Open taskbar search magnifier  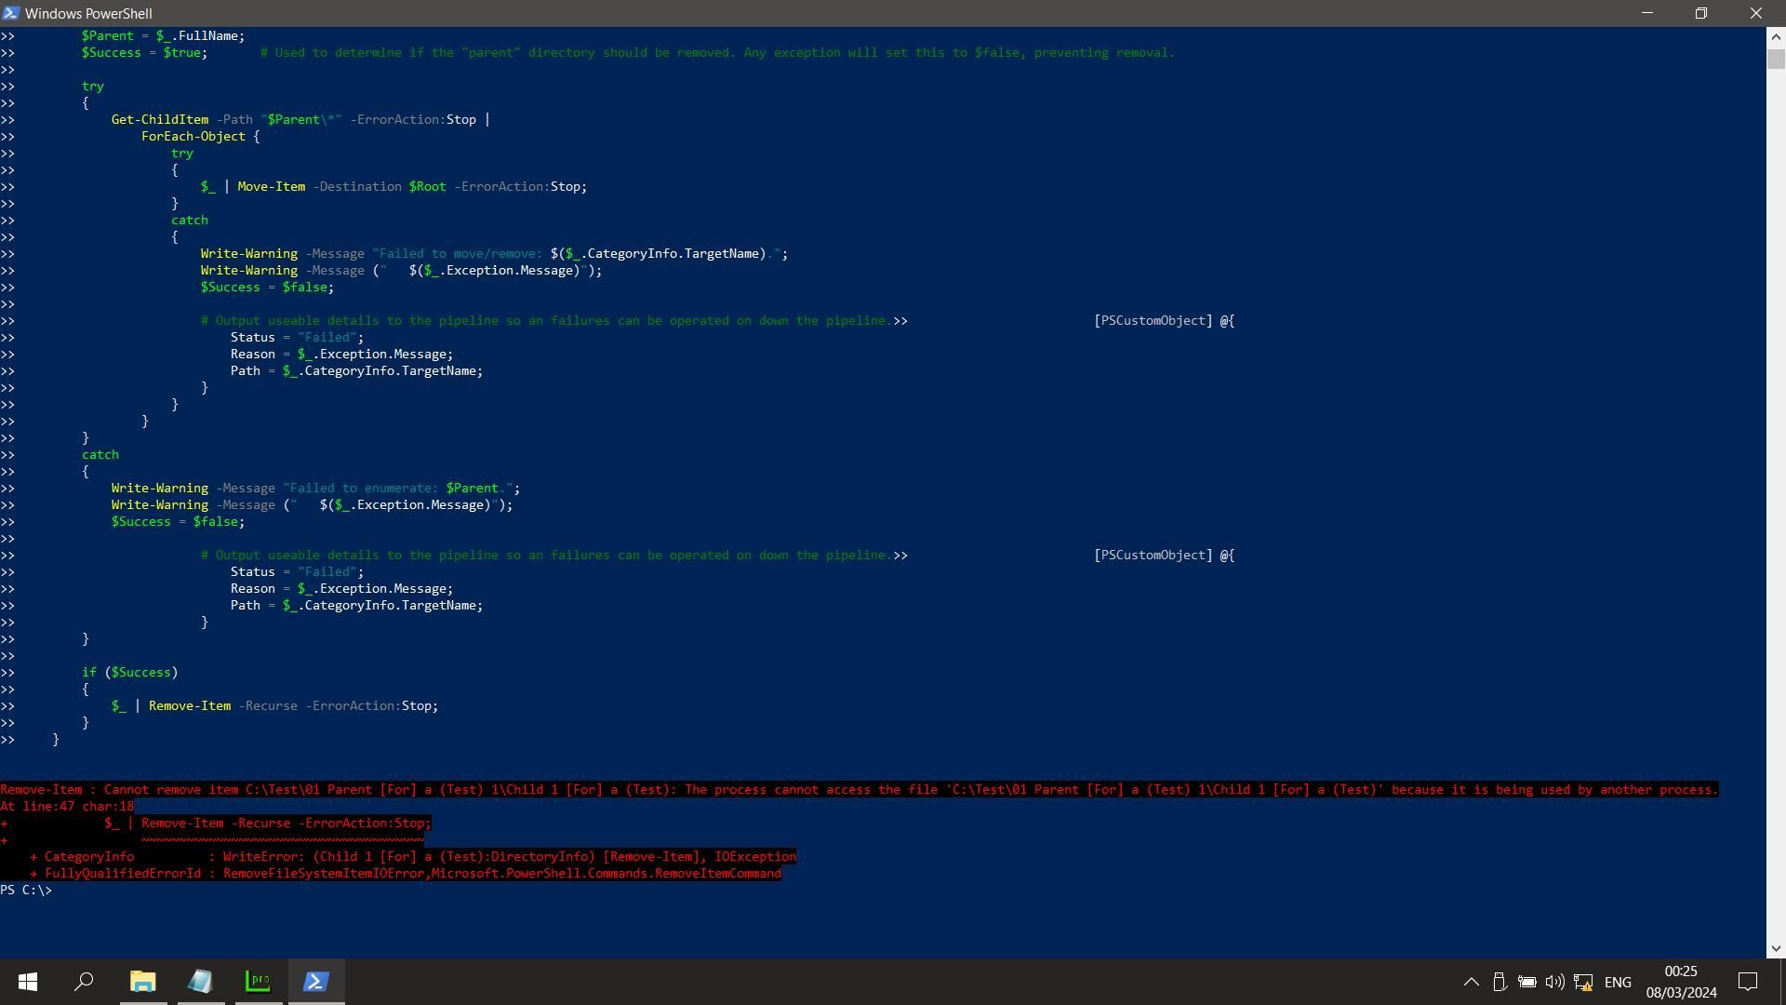pyautogui.click(x=85, y=982)
